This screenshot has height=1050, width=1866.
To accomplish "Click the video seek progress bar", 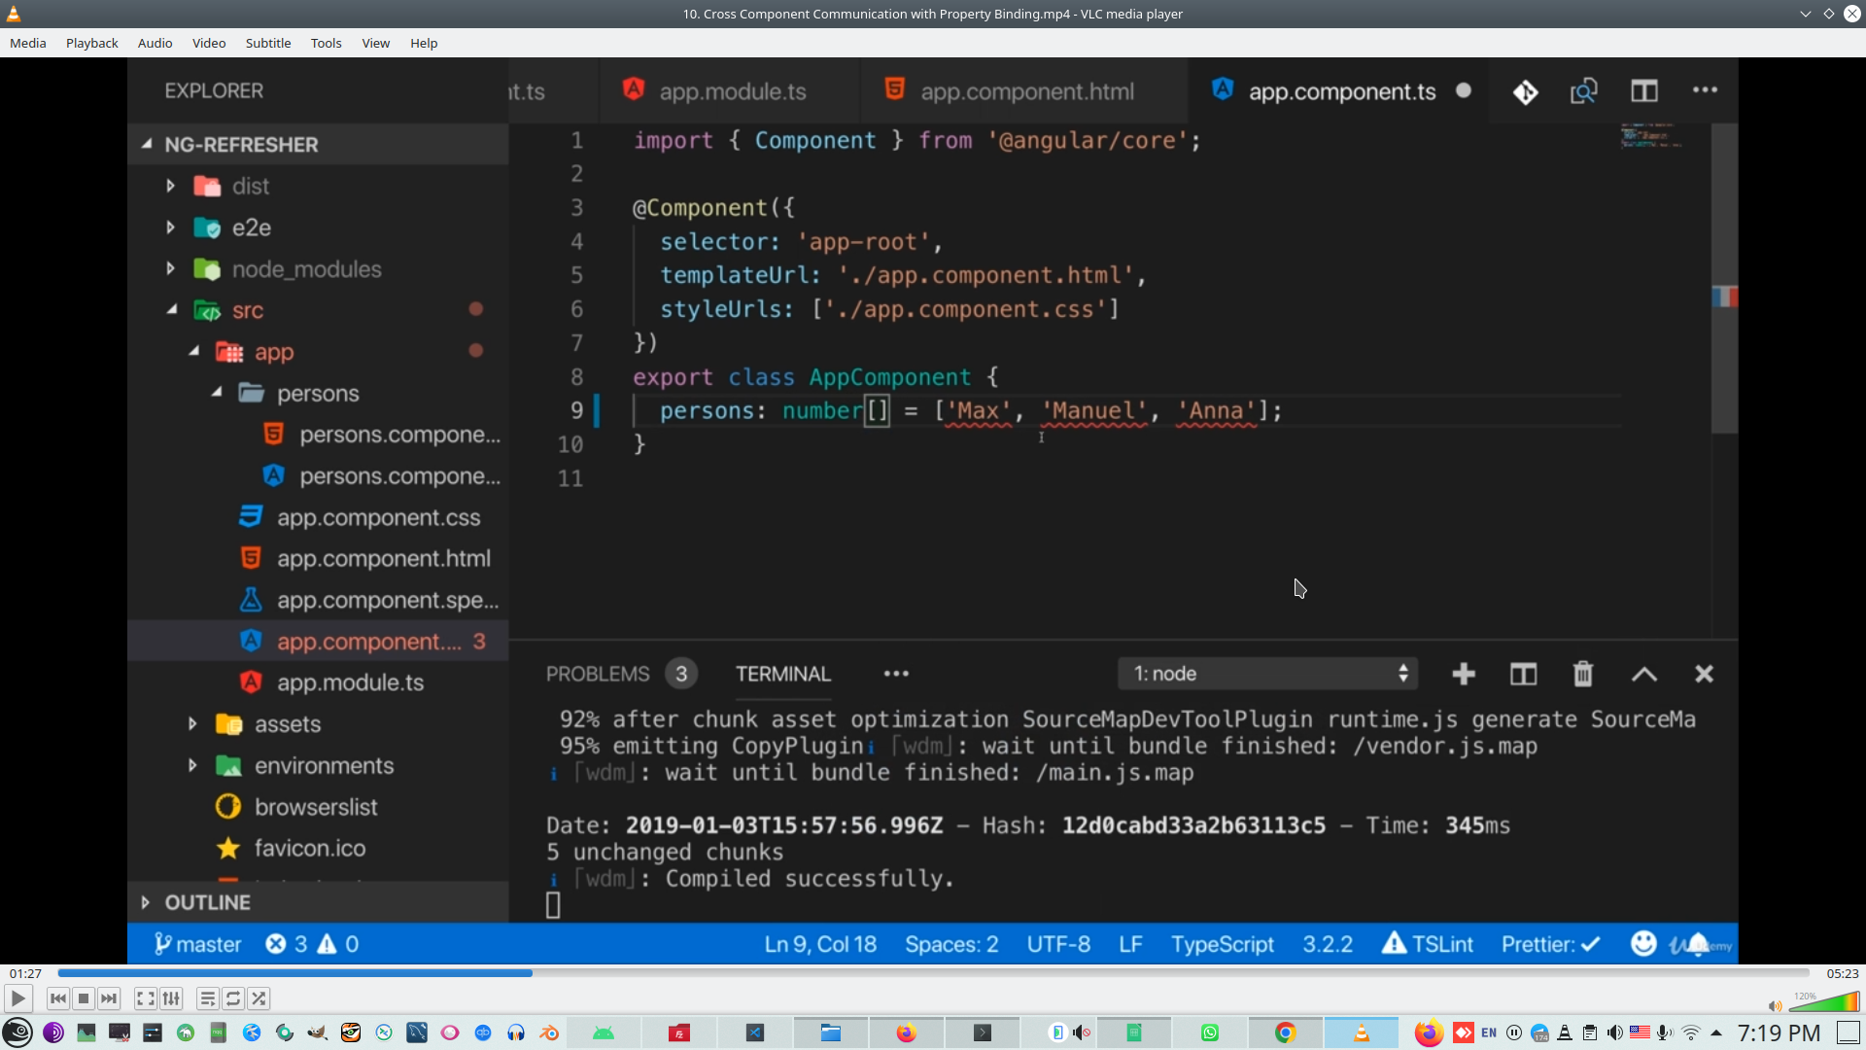I will click(933, 973).
